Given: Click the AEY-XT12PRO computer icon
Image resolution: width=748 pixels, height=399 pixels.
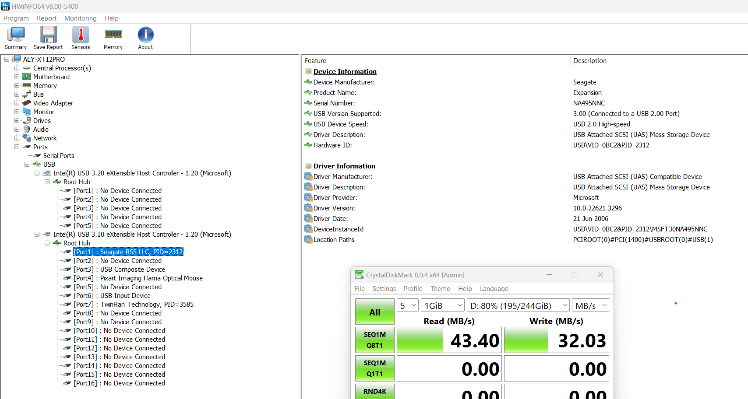Looking at the screenshot, I should [x=17, y=59].
